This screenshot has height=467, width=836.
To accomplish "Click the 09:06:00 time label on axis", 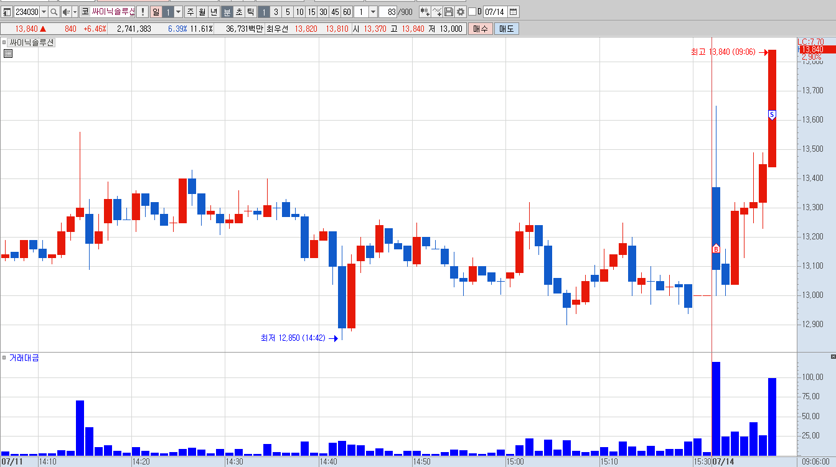I will 814,462.
